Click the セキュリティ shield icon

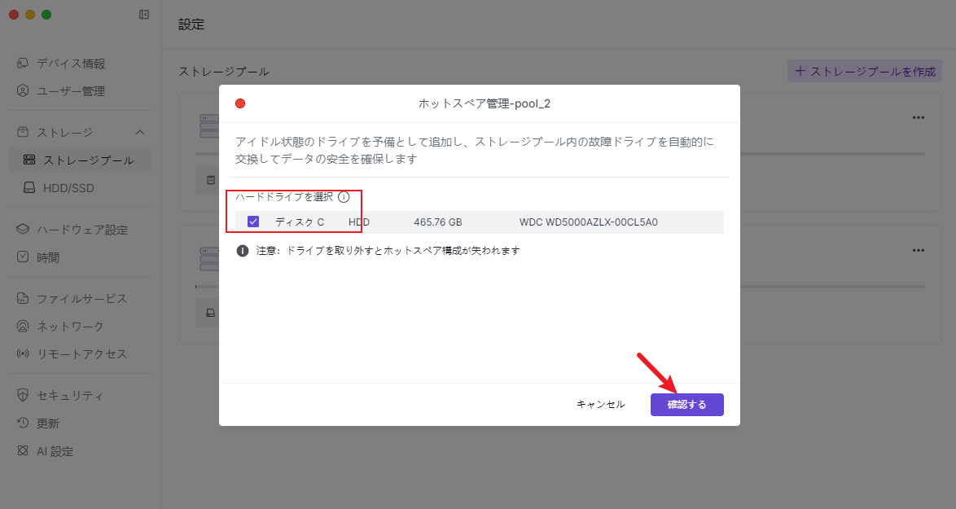coord(23,396)
